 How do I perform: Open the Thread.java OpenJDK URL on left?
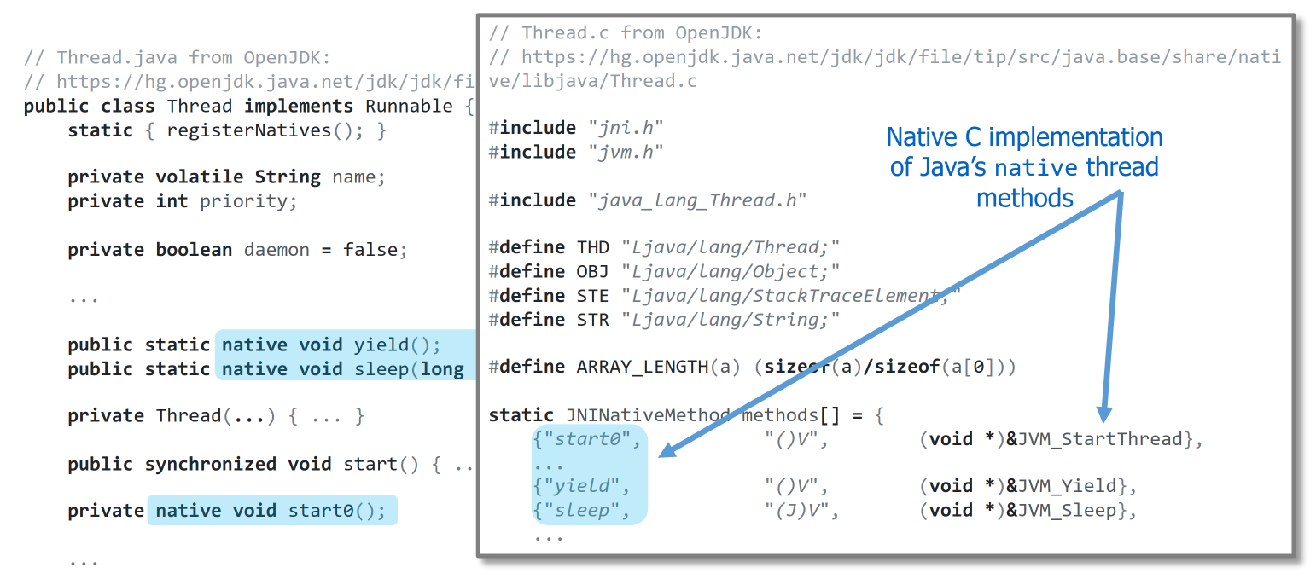(247, 82)
